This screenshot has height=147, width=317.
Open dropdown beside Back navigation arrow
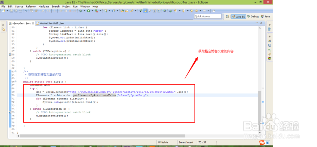click(200, 11)
